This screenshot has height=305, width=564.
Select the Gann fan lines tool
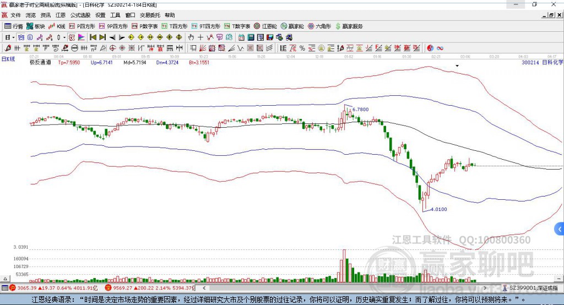point(203,48)
